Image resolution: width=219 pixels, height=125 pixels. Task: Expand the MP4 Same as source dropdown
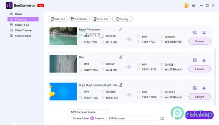89,112
